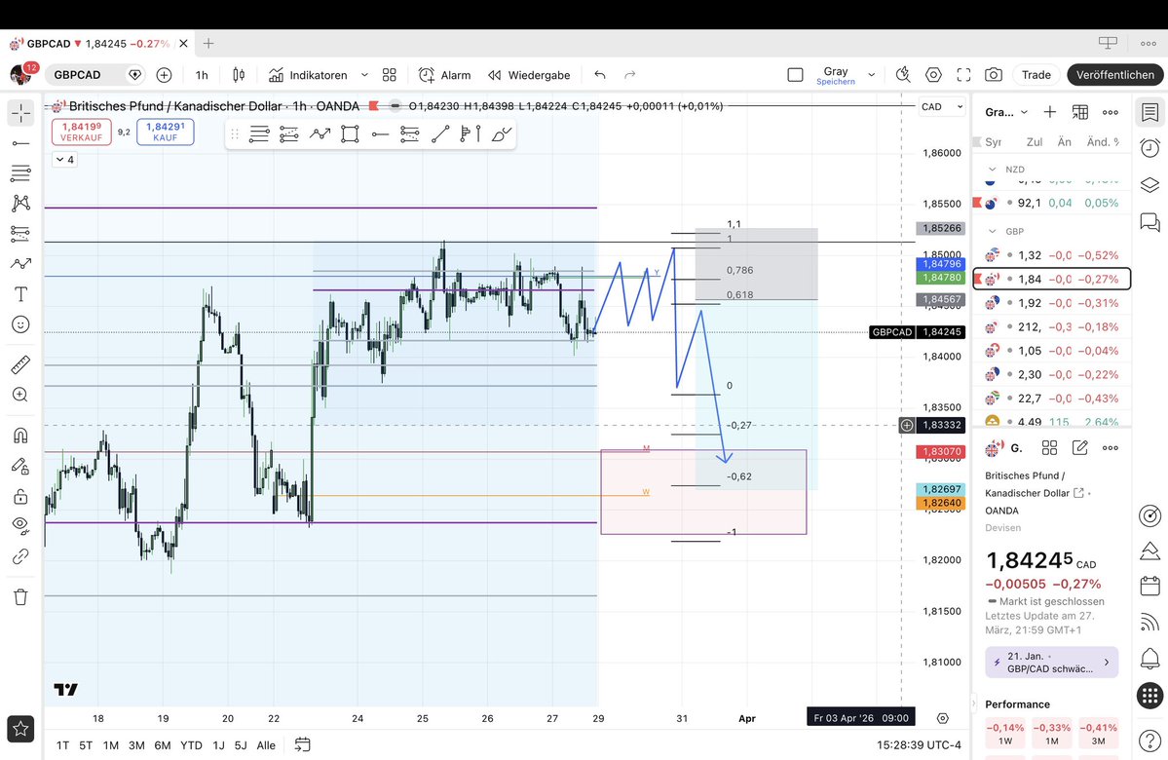Open go to date calendar icon

pyautogui.click(x=302, y=744)
